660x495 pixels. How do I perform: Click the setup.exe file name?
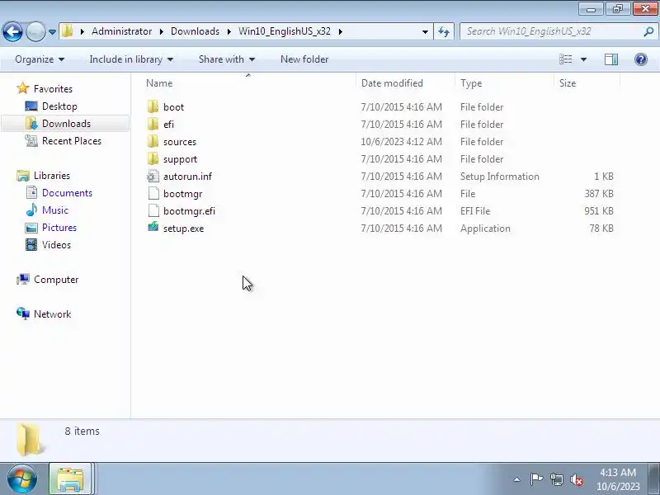coord(183,229)
